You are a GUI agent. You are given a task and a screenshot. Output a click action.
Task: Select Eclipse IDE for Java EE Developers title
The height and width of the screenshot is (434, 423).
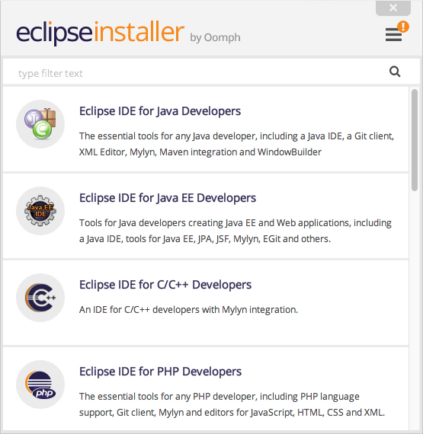point(168,198)
